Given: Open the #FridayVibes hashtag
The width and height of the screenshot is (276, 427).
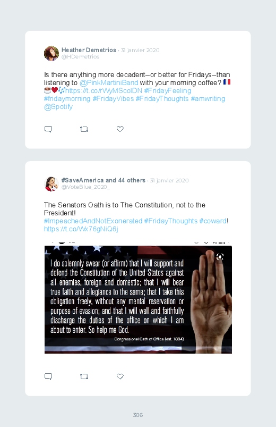Looking at the screenshot, I should point(113,98).
